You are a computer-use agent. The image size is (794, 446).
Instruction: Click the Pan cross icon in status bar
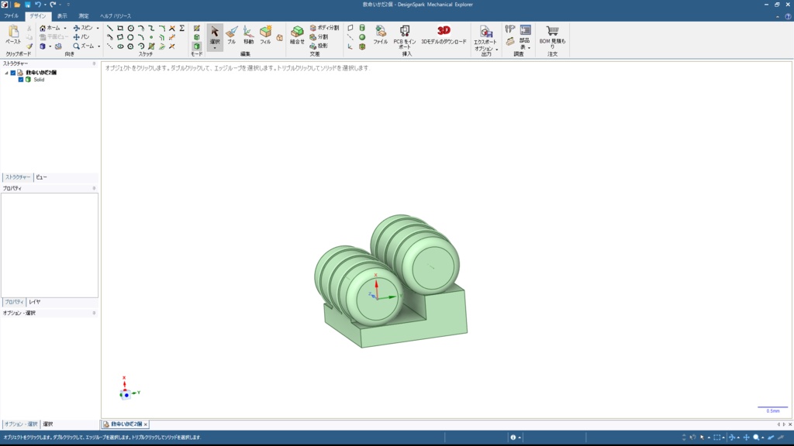click(x=746, y=437)
